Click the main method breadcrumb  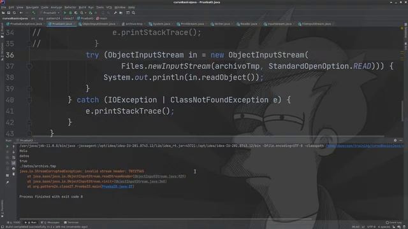[102, 18]
